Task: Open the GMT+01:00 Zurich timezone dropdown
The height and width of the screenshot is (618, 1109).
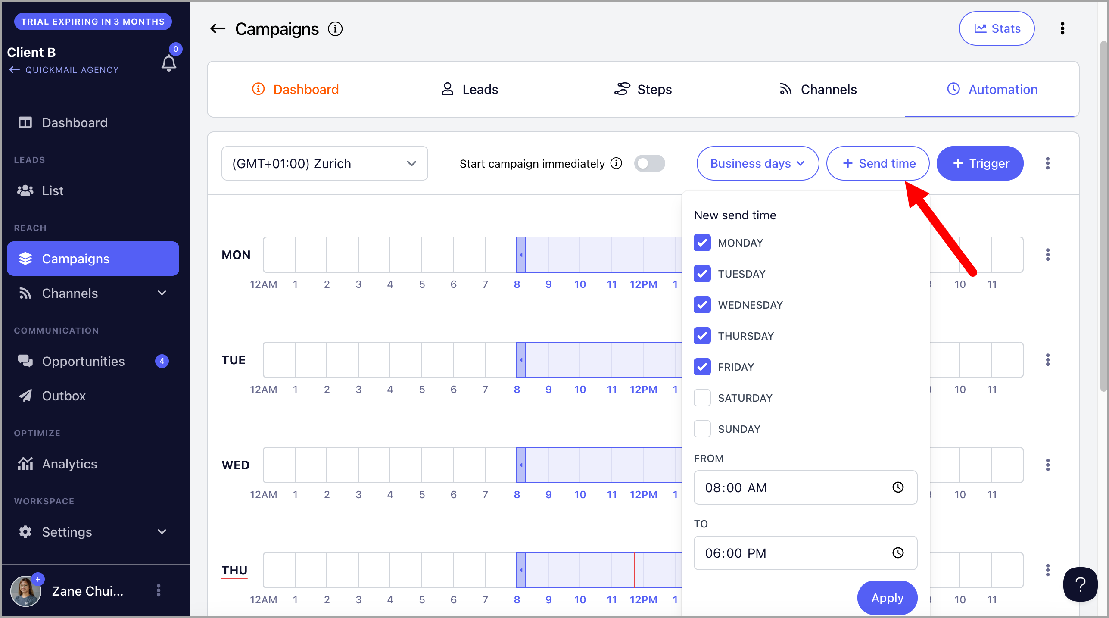Action: [324, 163]
